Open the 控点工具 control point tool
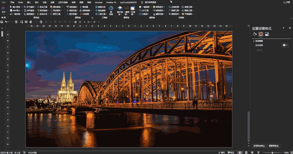The height and width of the screenshot is (154, 293). 42,7
